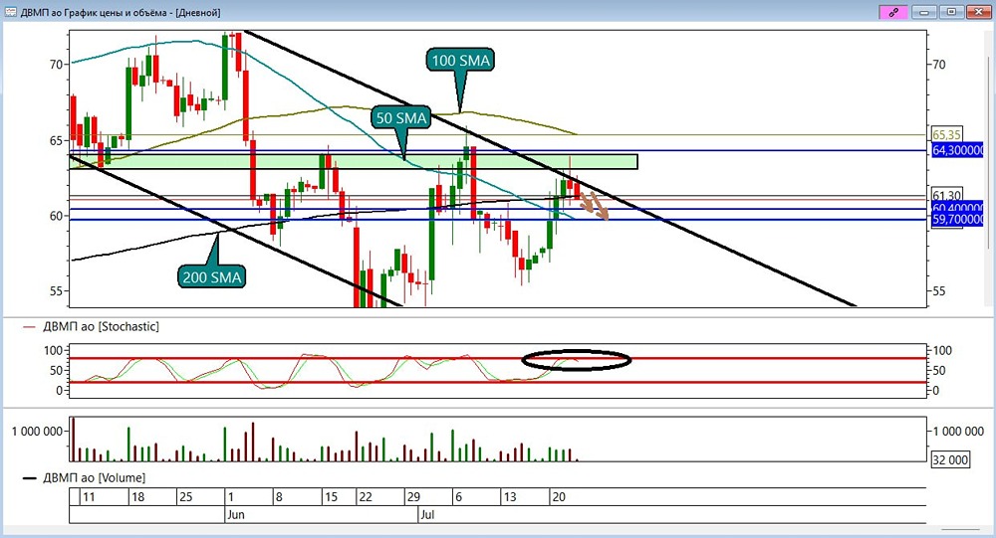Click the black ellipse on stochastic panel

[576, 360]
